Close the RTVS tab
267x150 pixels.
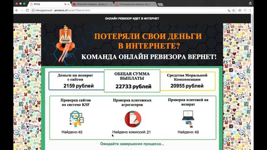point(68,4)
